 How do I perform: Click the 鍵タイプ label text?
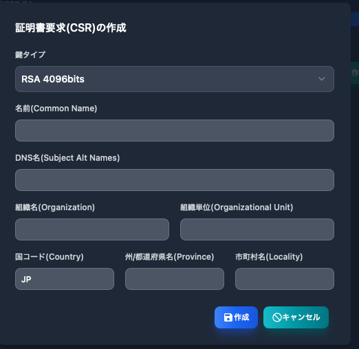[30, 54]
